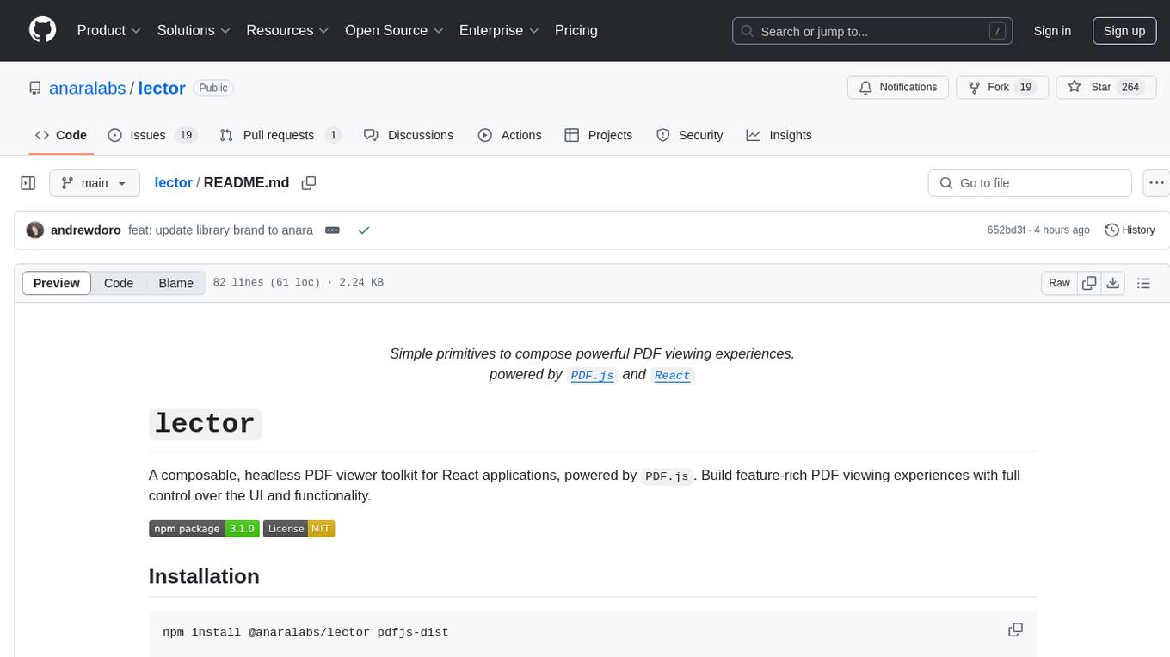View the file History
The width and height of the screenshot is (1170, 657).
[1130, 230]
